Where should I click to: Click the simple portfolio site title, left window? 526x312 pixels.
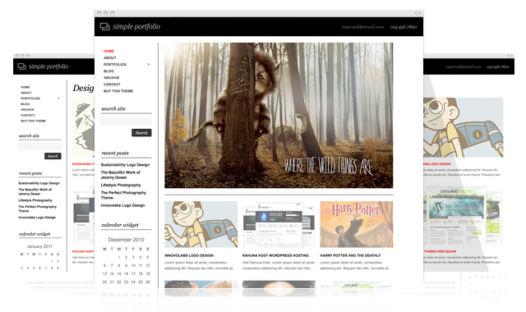point(48,67)
